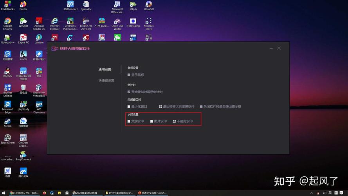This screenshot has width=348, height=196.
Task: Toggle the 英 input language indicator
Action: click(330, 193)
